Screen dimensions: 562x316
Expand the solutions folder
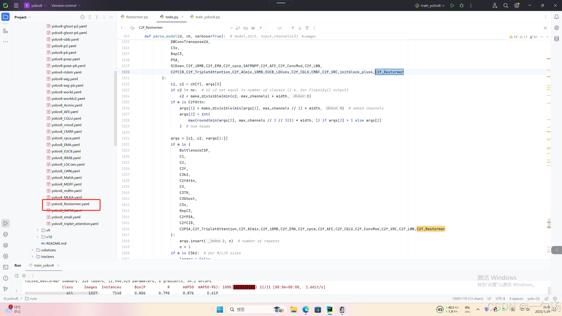click(32, 250)
